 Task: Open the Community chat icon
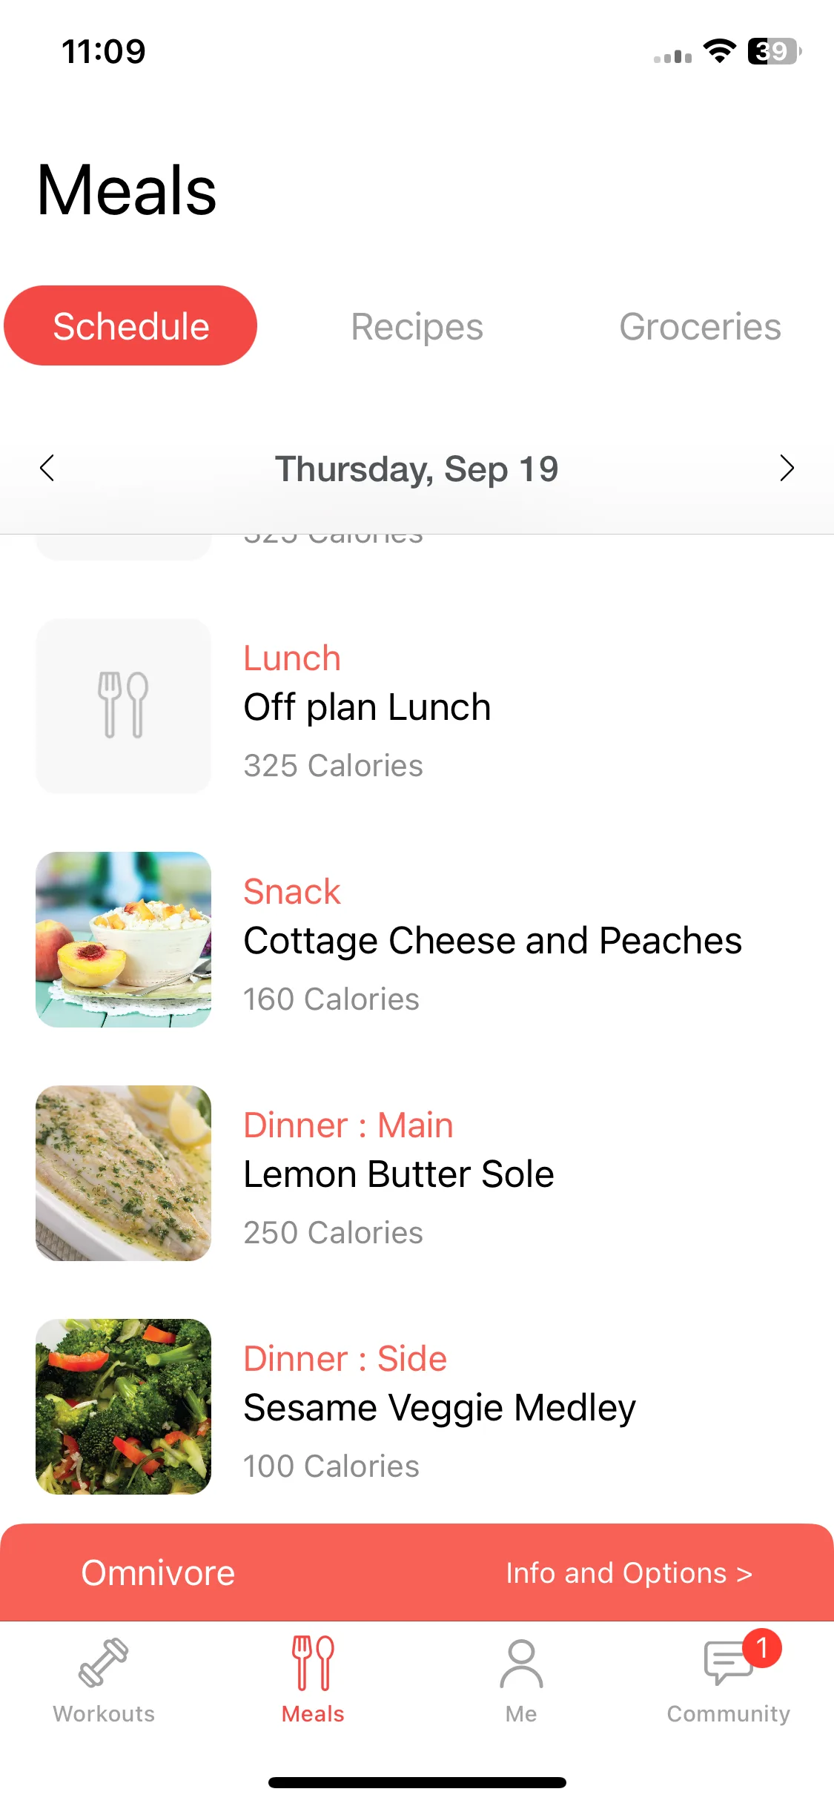pyautogui.click(x=729, y=1663)
